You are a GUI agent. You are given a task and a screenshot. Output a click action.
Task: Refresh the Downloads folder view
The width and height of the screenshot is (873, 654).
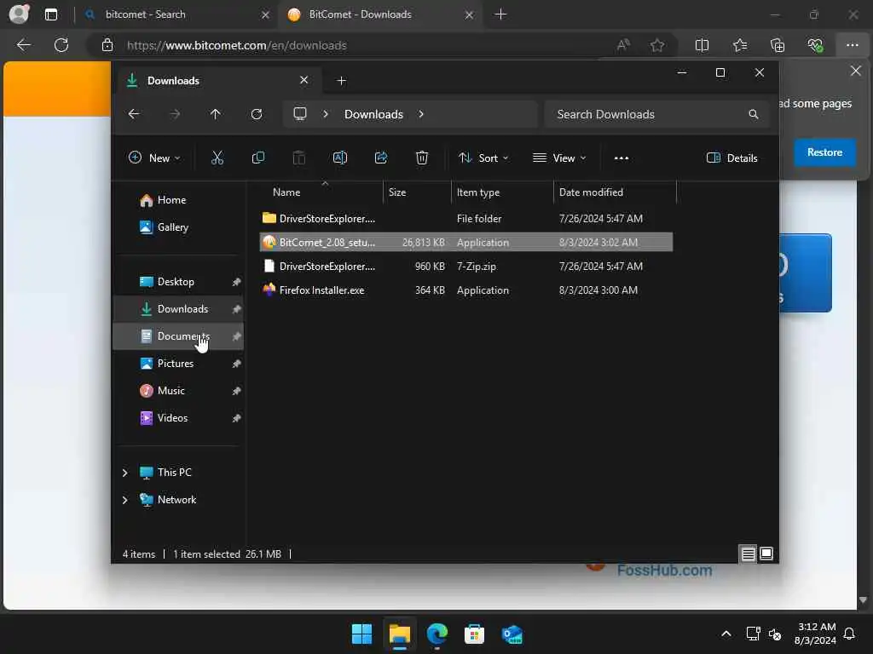point(257,114)
